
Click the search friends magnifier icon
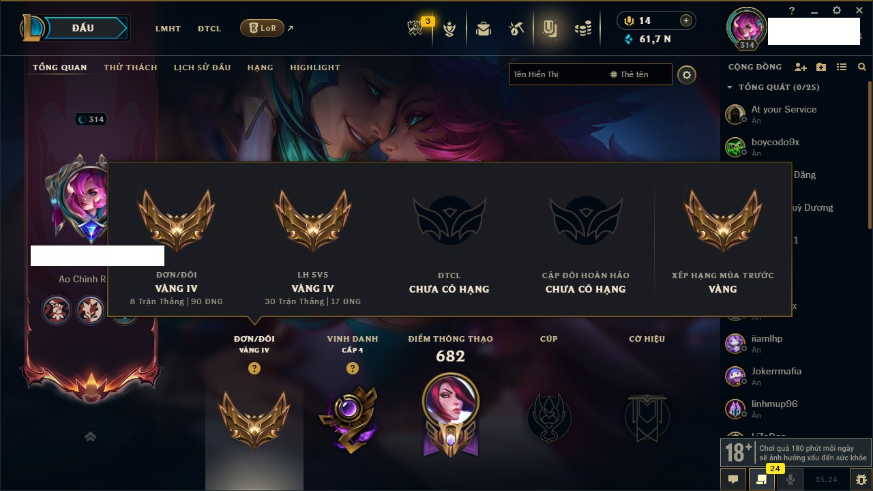pos(862,67)
